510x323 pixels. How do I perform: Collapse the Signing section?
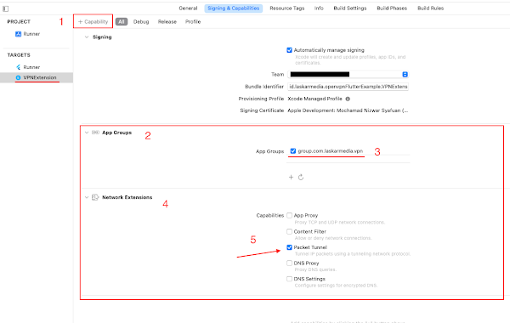(x=87, y=37)
